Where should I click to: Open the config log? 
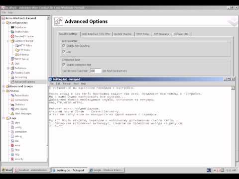click(x=16, y=127)
